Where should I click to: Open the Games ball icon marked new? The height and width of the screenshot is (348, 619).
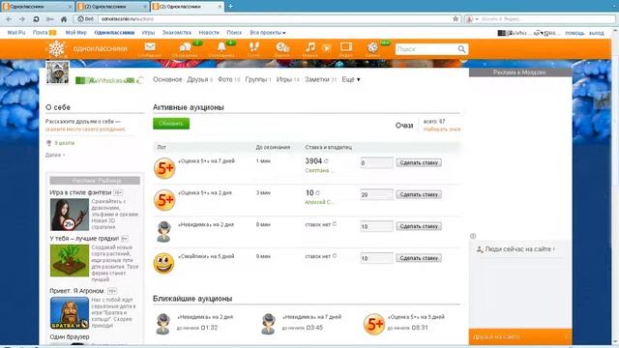pos(372,47)
